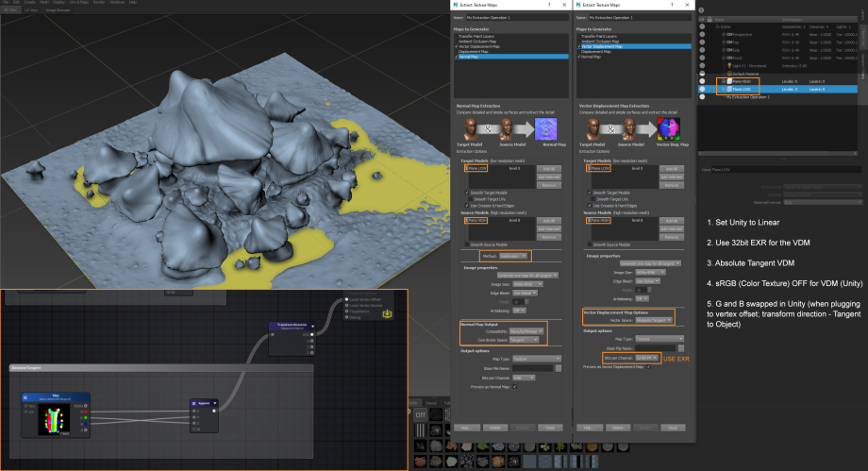Click Add Selected for Target Models in right dialog
This screenshot has width=868, height=471.
click(672, 177)
